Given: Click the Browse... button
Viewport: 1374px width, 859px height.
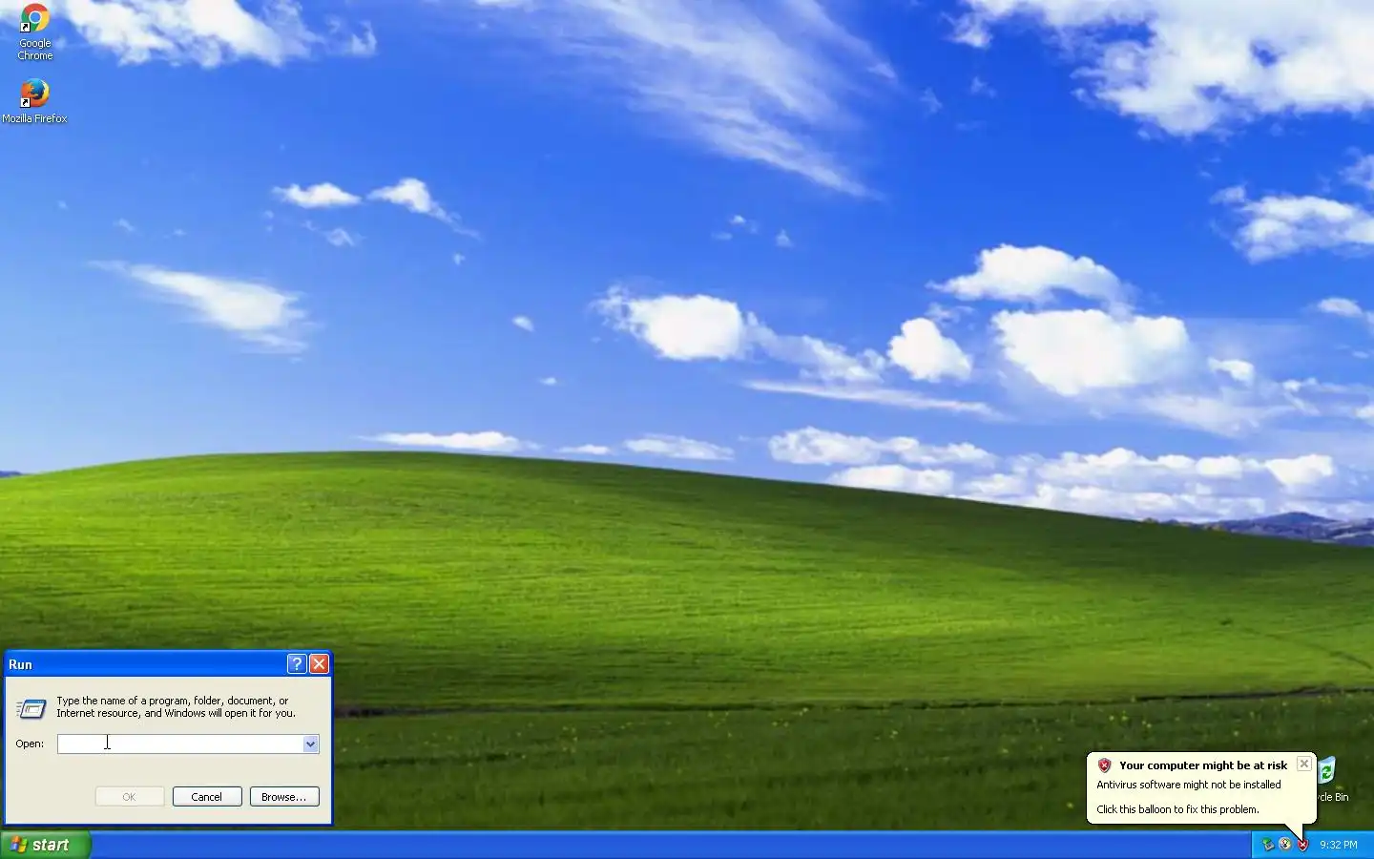Looking at the screenshot, I should point(284,797).
